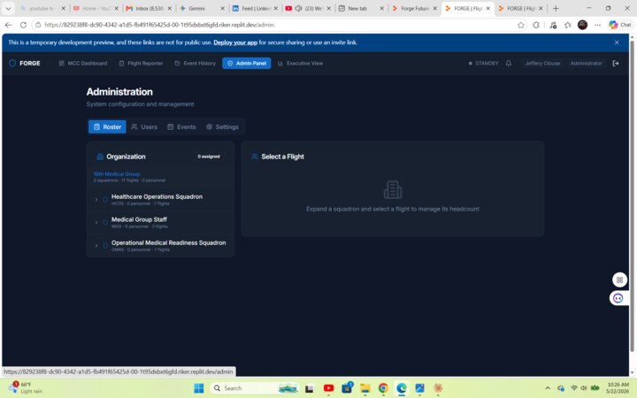Viewport: 637px width, 398px height.
Task: Switch to the Roster tab
Action: (107, 126)
